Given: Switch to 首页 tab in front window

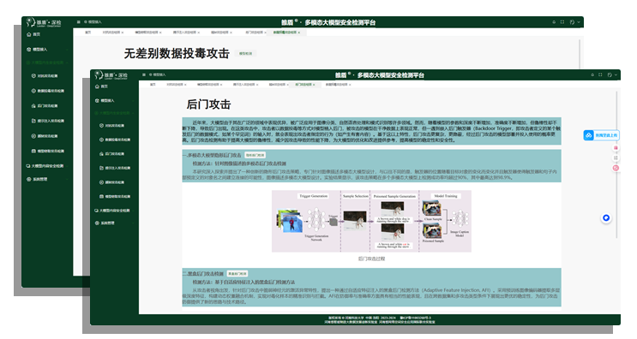Looking at the screenshot, I should 153,85.
